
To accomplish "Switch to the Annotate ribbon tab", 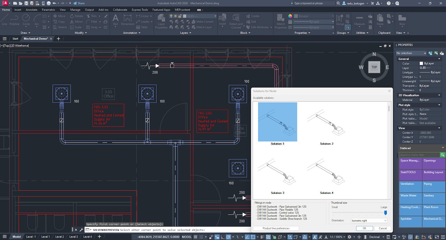I will pos(32,10).
